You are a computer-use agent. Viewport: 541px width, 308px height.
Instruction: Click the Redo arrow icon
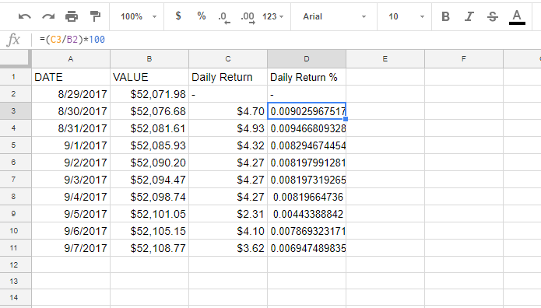pos(48,16)
